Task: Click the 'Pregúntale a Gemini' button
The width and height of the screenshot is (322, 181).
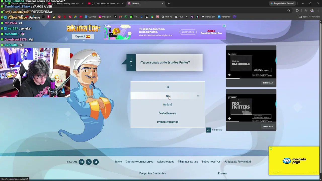Action: [283, 4]
